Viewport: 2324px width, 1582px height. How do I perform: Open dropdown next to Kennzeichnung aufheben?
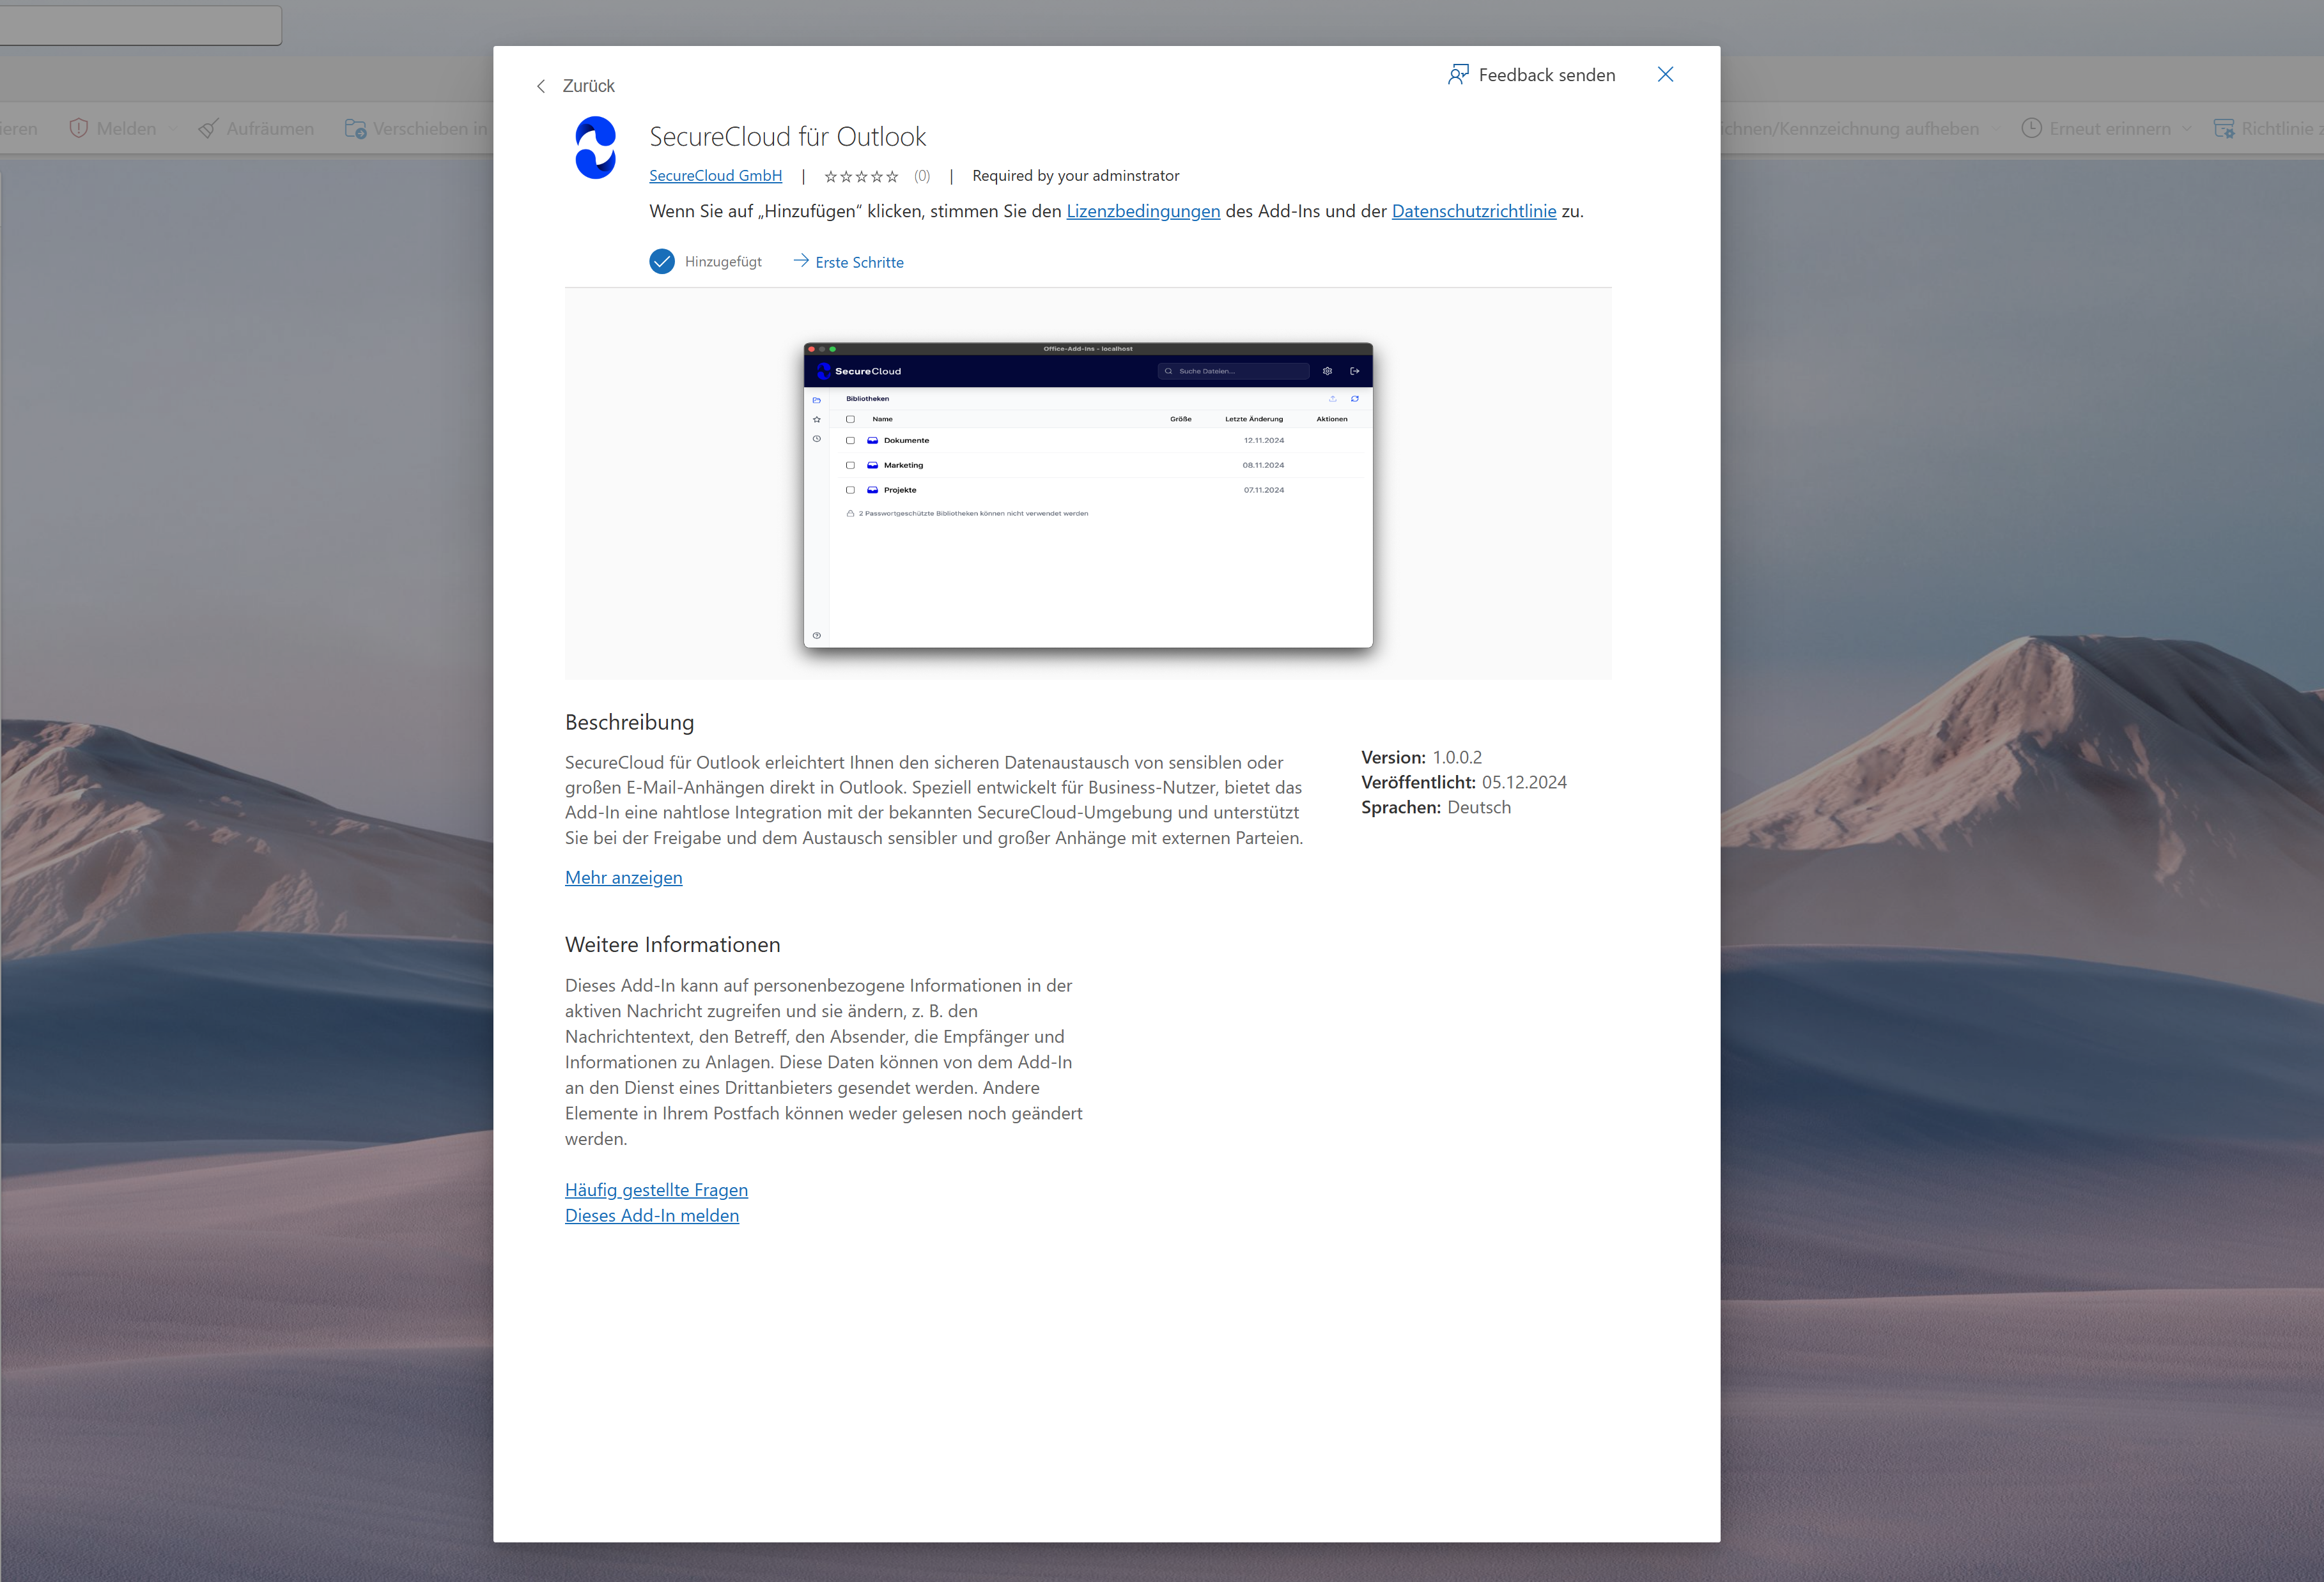tap(1996, 129)
